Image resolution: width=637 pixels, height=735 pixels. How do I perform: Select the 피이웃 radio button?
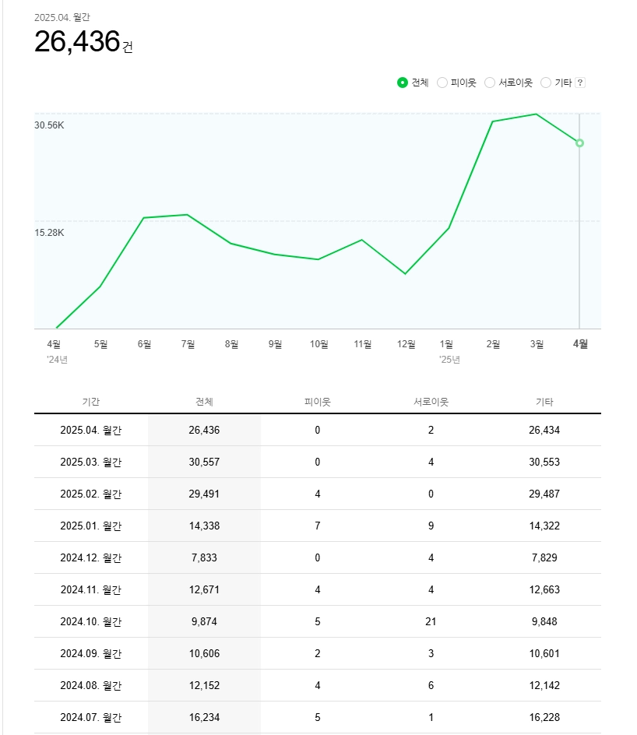pyautogui.click(x=442, y=83)
